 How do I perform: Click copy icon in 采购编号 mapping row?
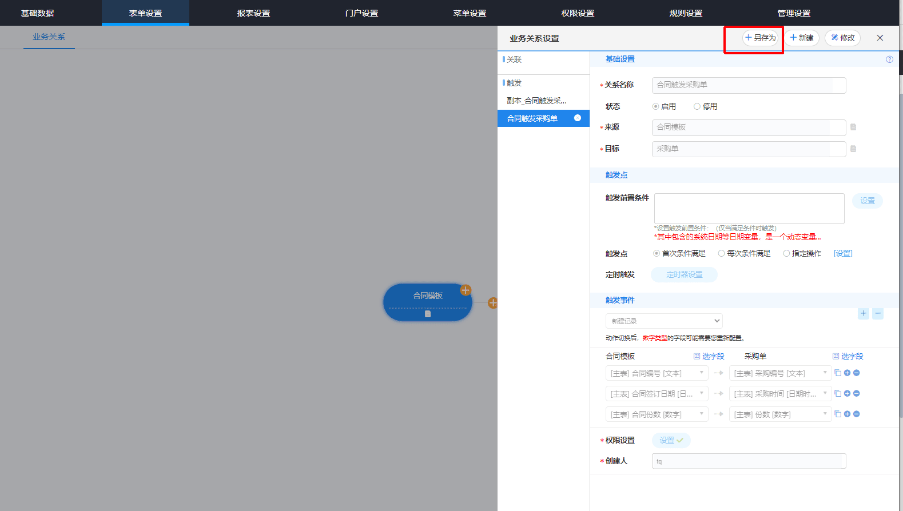click(x=838, y=373)
